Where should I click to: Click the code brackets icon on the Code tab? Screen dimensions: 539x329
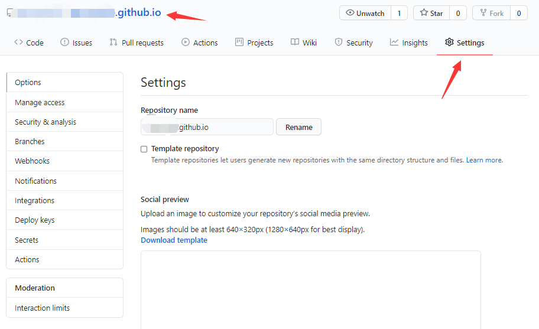(18, 43)
